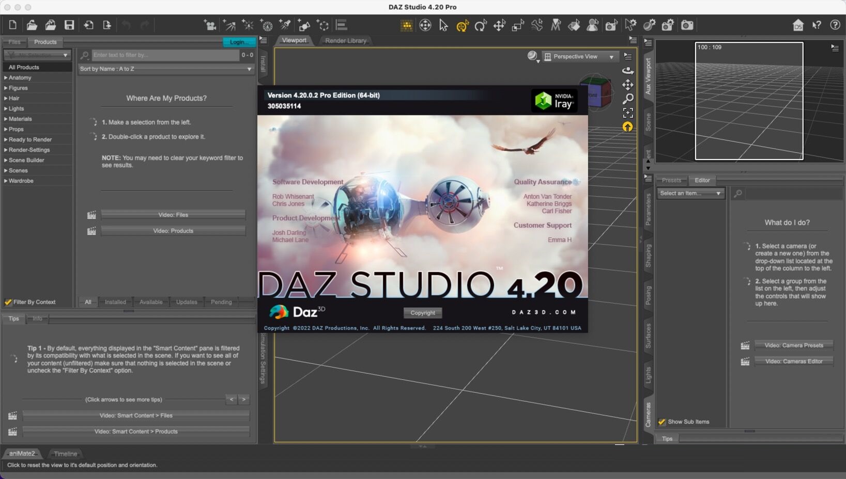Click the viewport Frame selection icon
846x479 pixels.
point(627,113)
